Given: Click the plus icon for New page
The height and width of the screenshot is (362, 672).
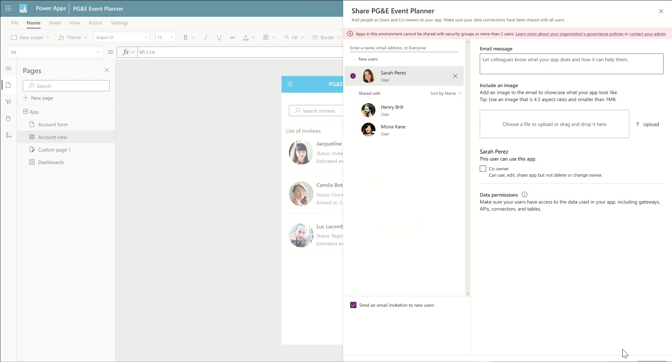Looking at the screenshot, I should (x=26, y=98).
